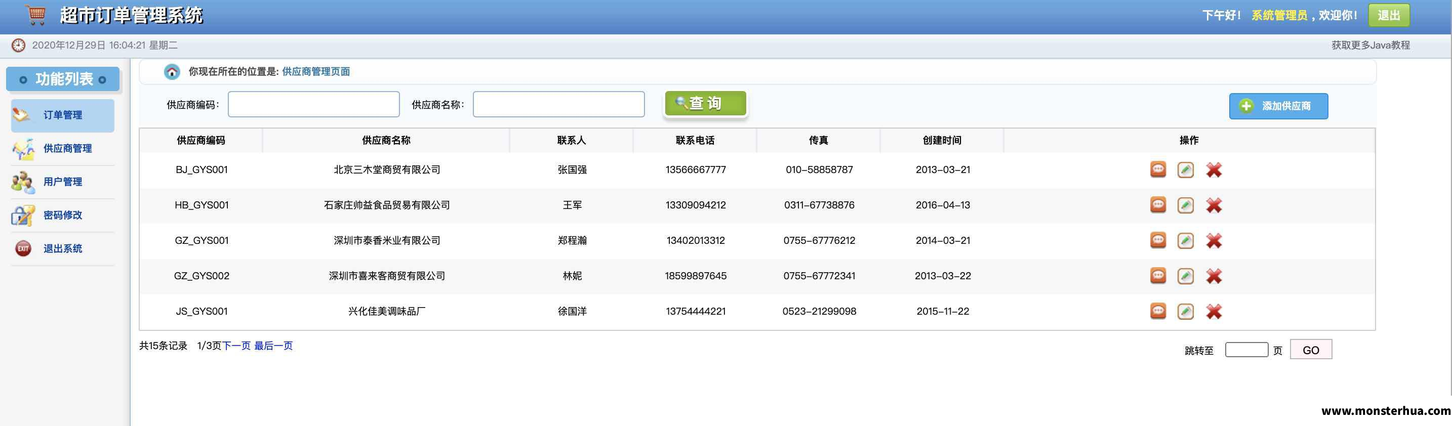
Task: Delete supplier BJ_GYS001 red X
Action: pyautogui.click(x=1214, y=169)
